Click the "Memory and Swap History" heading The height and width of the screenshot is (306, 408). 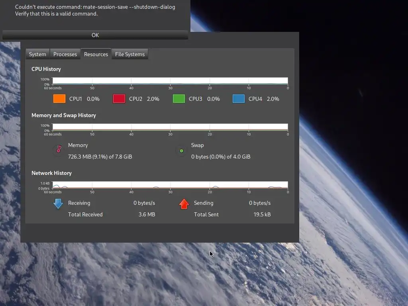[x=64, y=115]
